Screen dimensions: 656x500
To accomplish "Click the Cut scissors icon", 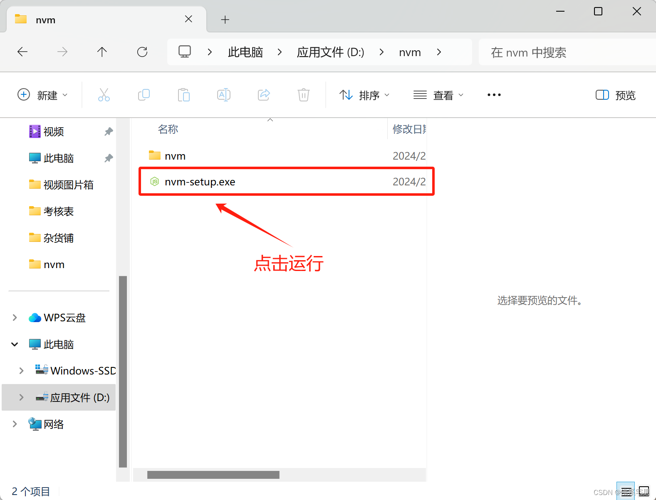I will (104, 95).
